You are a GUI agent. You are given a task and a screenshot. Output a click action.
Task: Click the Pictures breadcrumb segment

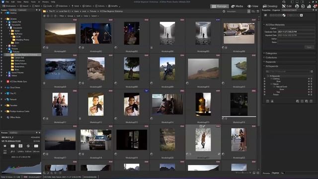click(93, 11)
